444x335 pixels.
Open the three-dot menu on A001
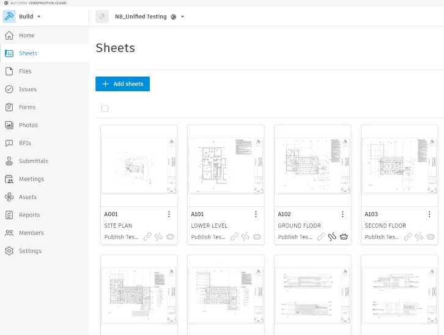tap(169, 214)
